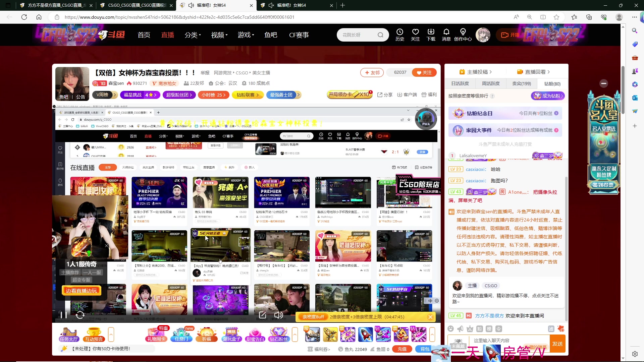Open 祈福 icon
Viewport: 644px width, 362px height.
[x=207, y=335]
